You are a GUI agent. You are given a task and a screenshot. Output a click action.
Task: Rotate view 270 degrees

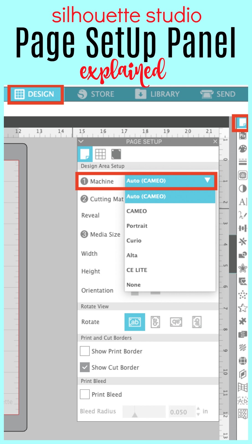pyautogui.click(x=197, y=322)
